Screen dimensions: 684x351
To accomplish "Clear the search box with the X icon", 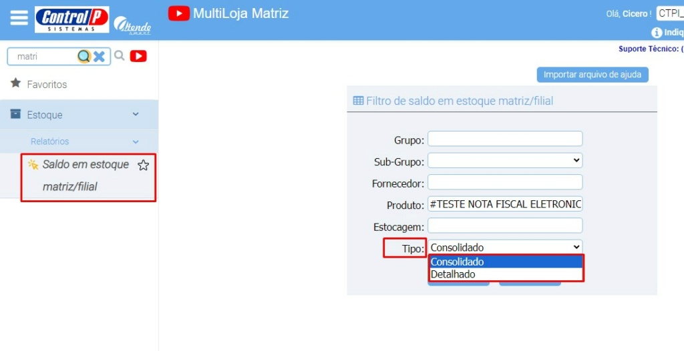I will [x=99, y=56].
